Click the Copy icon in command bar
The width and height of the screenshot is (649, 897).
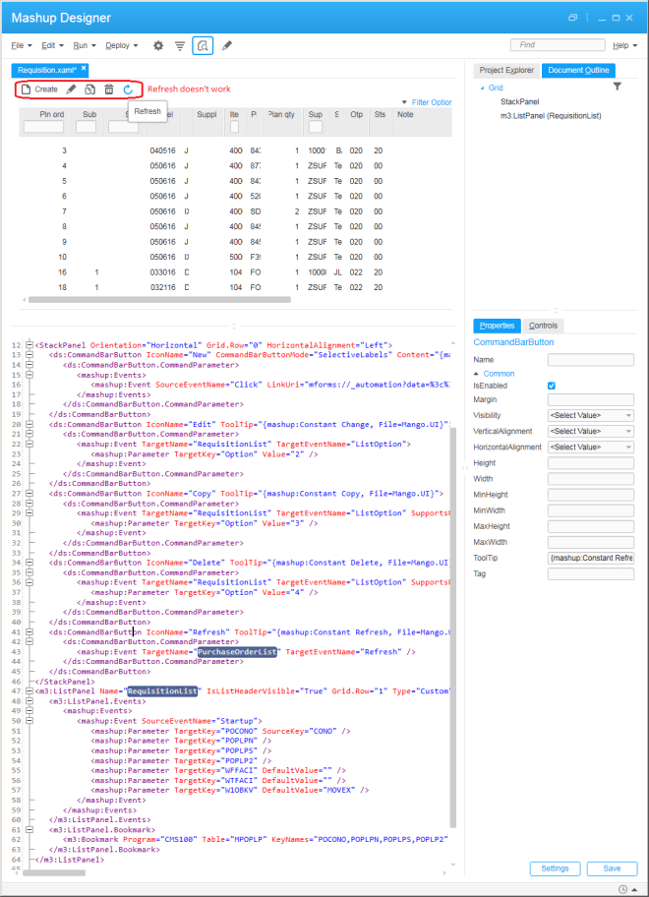pos(89,90)
